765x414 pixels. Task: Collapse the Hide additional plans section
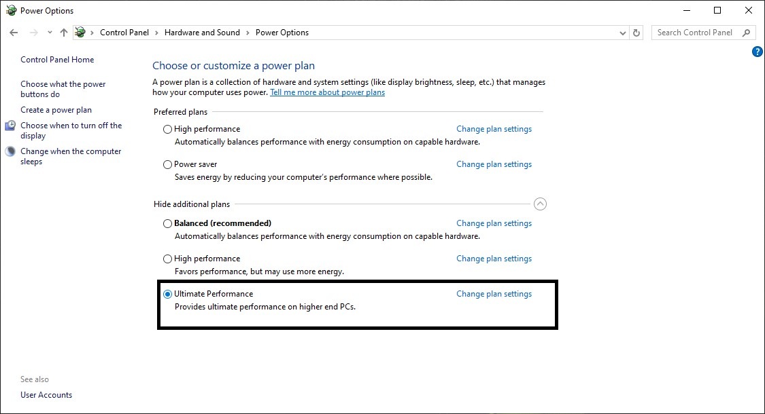pyautogui.click(x=541, y=204)
